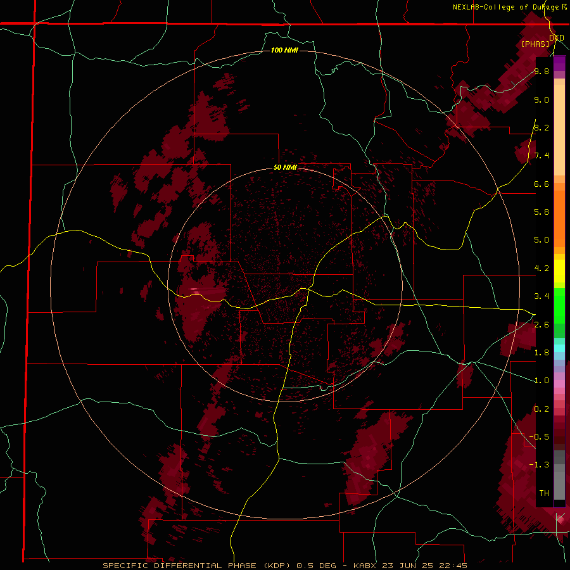Screen dimensions: 570x570
Task: Click the 7.4 legend value
Action: (x=541, y=156)
